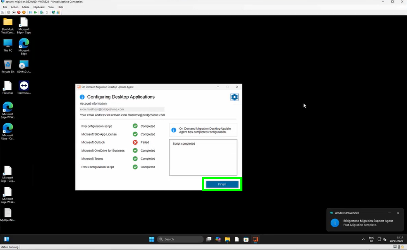Open Microsoft Store from the taskbar
The image size is (407, 250).
click(246, 239)
